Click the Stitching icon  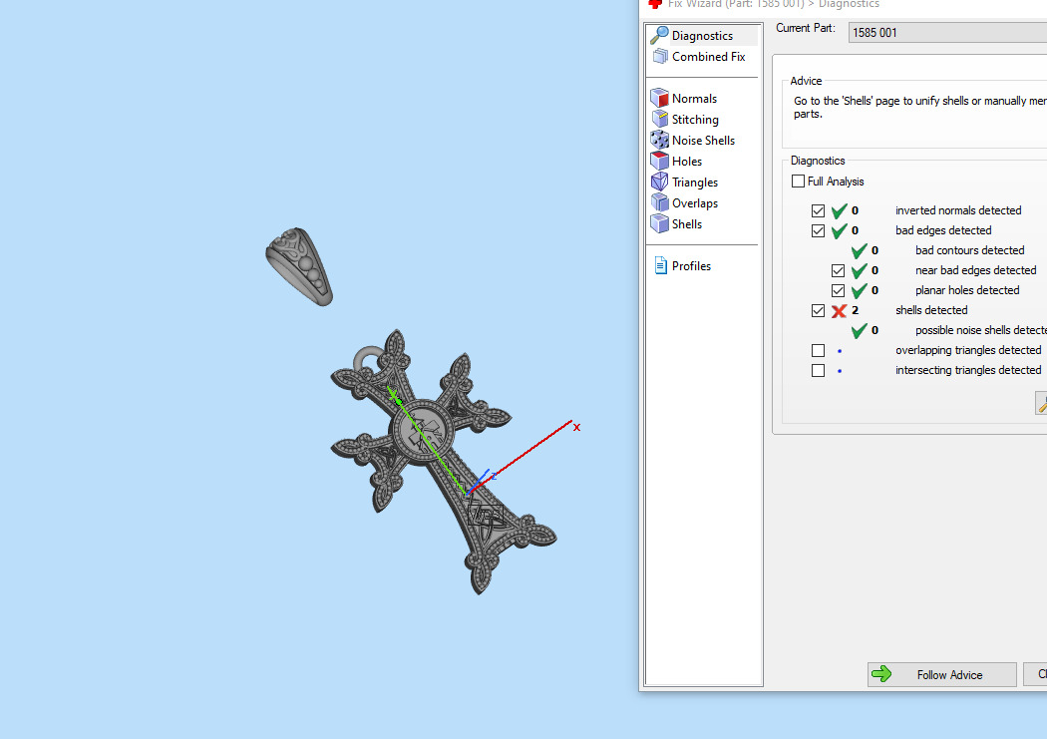click(659, 119)
